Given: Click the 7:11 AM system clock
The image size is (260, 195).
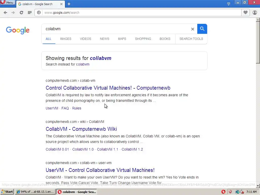Looking at the screenshot, I should coord(252,192).
